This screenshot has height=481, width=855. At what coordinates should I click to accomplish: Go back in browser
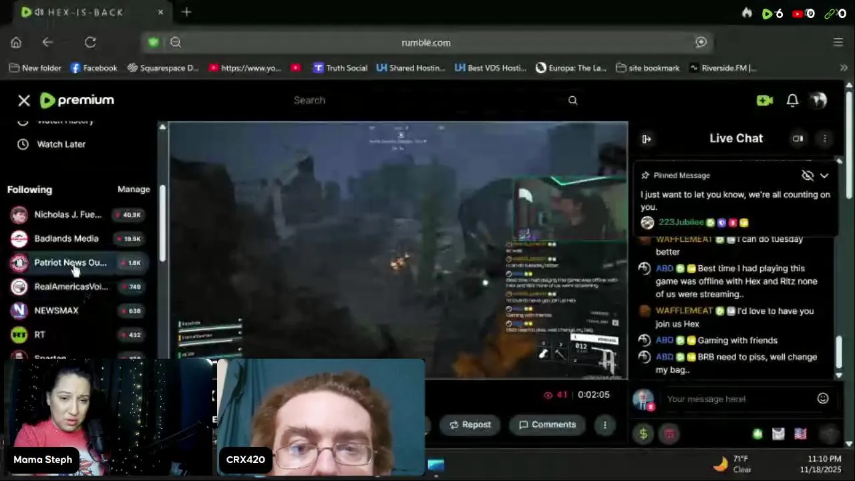pos(47,42)
